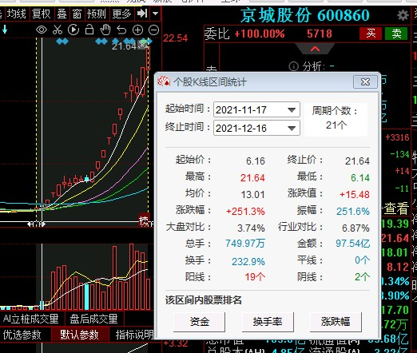Click the 窗 toolbar item
417x353 pixels.
pos(77,14)
